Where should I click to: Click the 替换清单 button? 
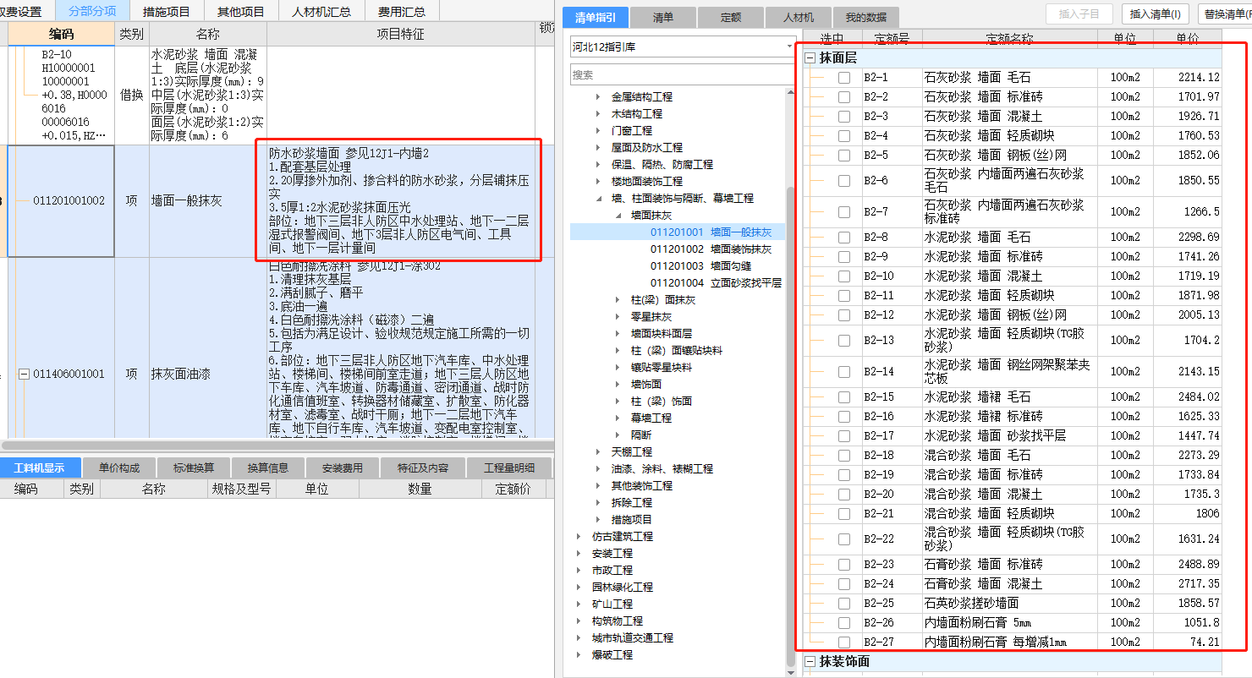pyautogui.click(x=1226, y=14)
